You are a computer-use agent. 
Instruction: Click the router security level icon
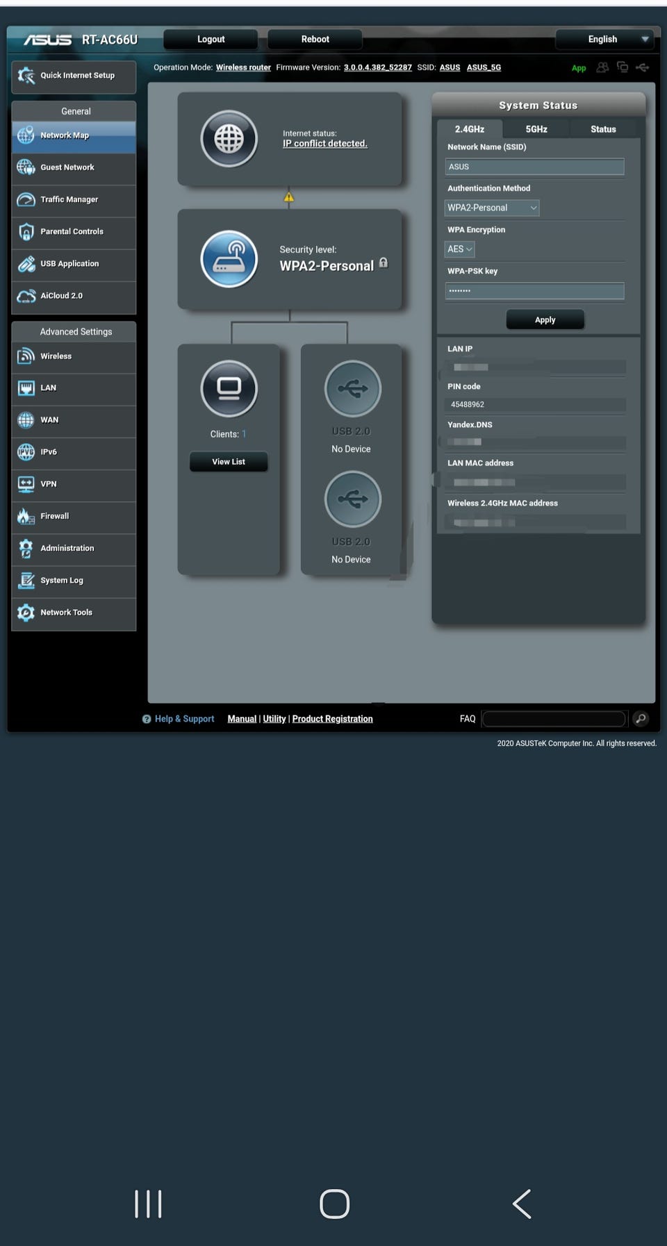[229, 259]
